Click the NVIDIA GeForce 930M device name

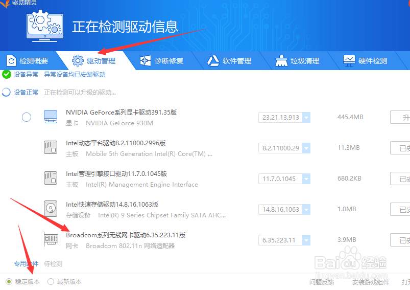119,123
